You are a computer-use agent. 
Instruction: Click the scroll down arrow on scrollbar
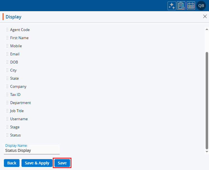(x=207, y=152)
